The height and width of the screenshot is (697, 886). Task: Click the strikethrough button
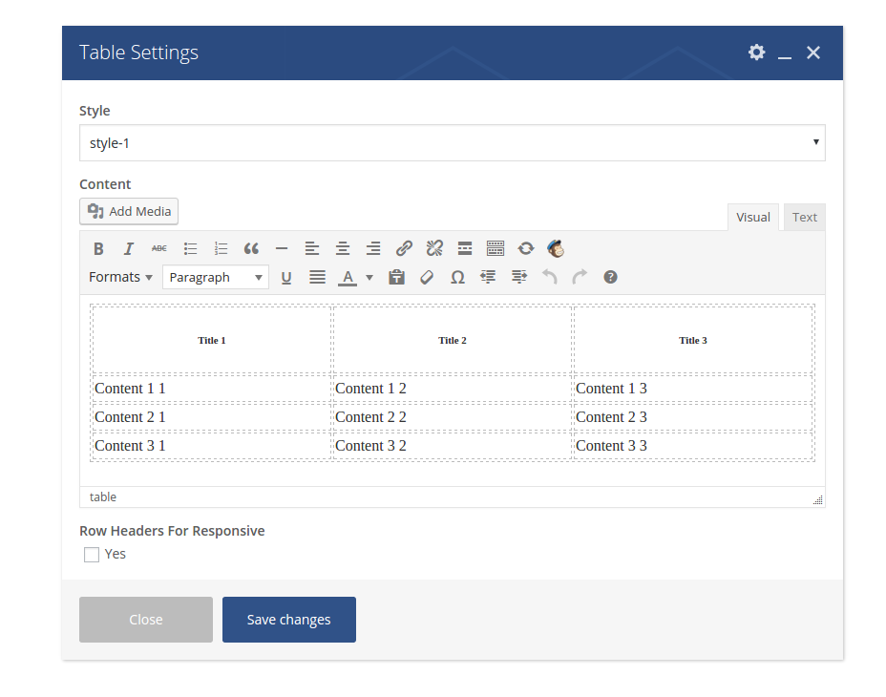(x=159, y=248)
